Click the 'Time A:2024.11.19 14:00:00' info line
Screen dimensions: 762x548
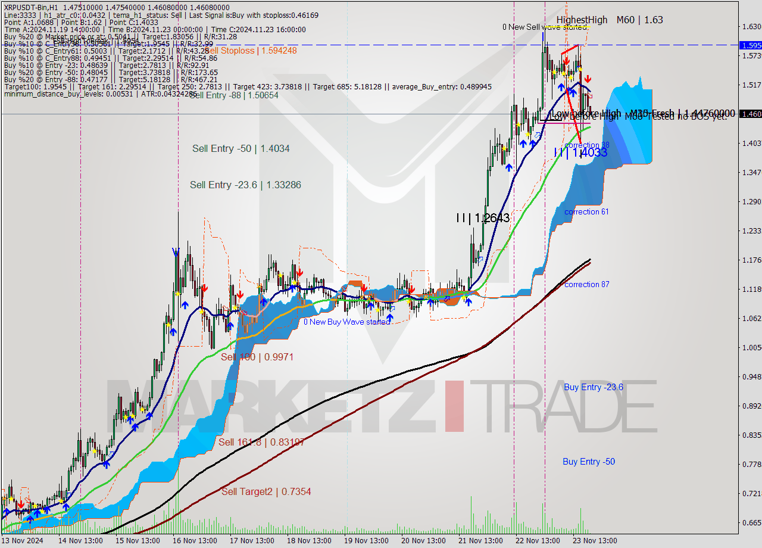coord(154,29)
